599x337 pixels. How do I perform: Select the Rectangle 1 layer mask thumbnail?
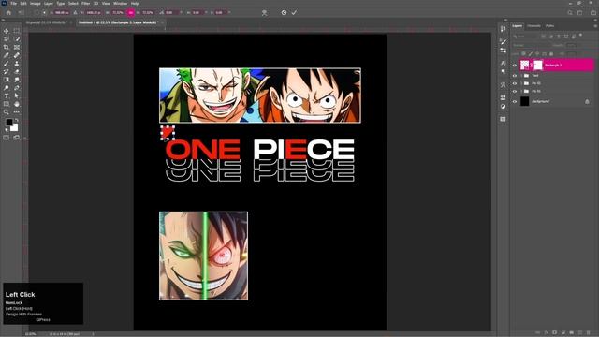pos(538,66)
